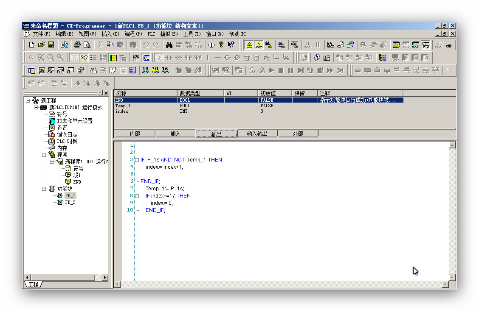The height and width of the screenshot is (312, 479).
Task: Collapse the 功能块 tree node
Action: coord(44,189)
